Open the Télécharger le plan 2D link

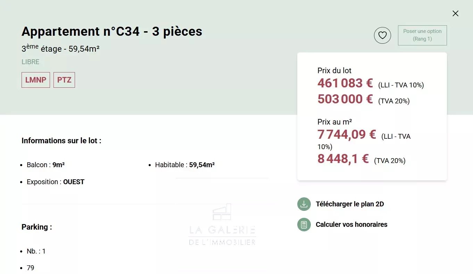[350, 204]
